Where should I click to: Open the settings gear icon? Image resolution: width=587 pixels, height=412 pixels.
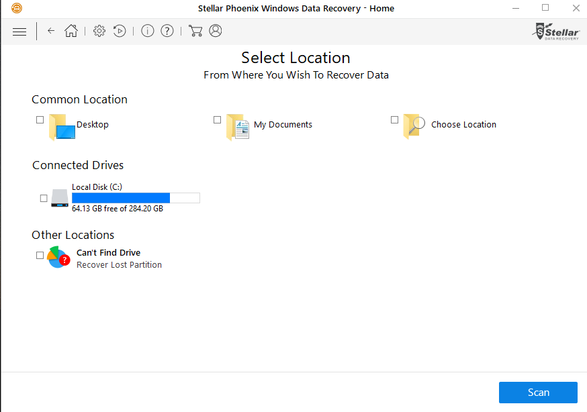(99, 31)
